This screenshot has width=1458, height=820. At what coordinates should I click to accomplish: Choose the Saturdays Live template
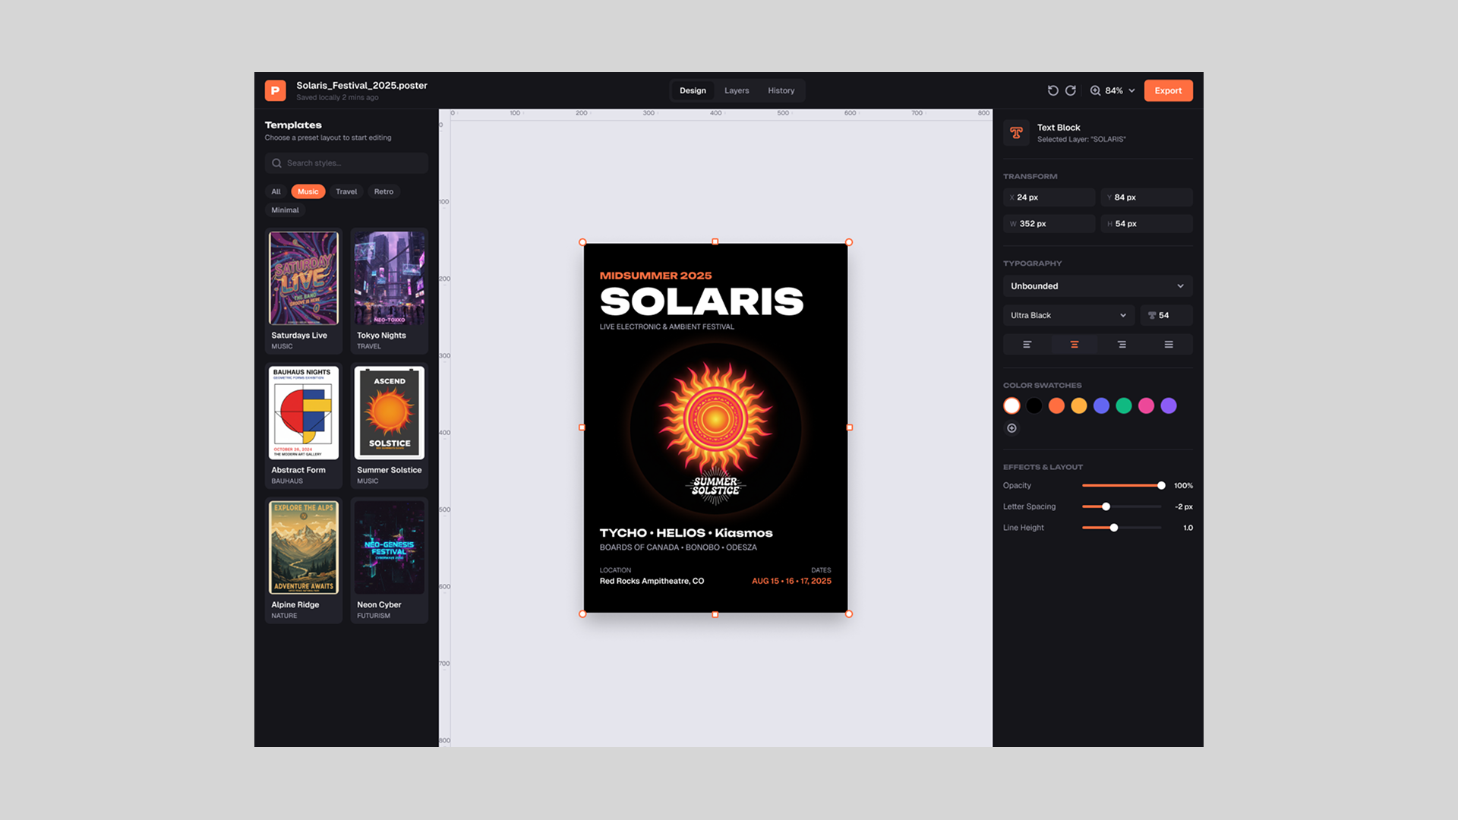[x=304, y=291]
